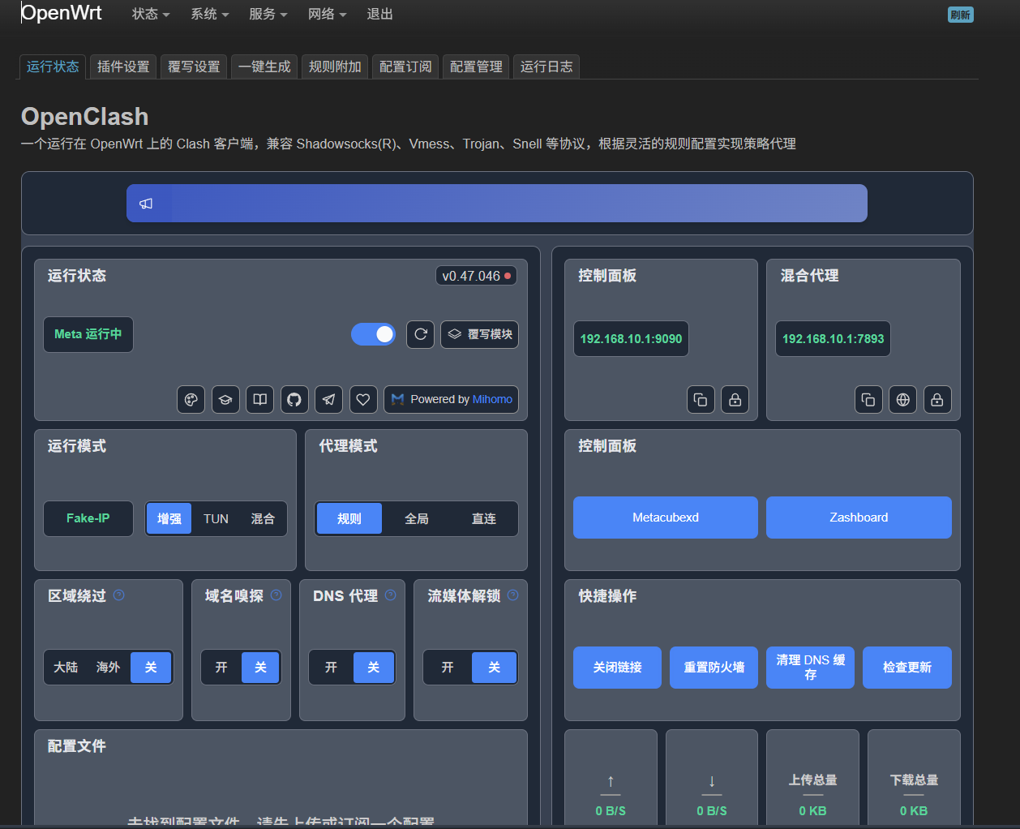The height and width of the screenshot is (829, 1020).
Task: Expand the 网络 dropdown menu
Action: click(x=327, y=14)
